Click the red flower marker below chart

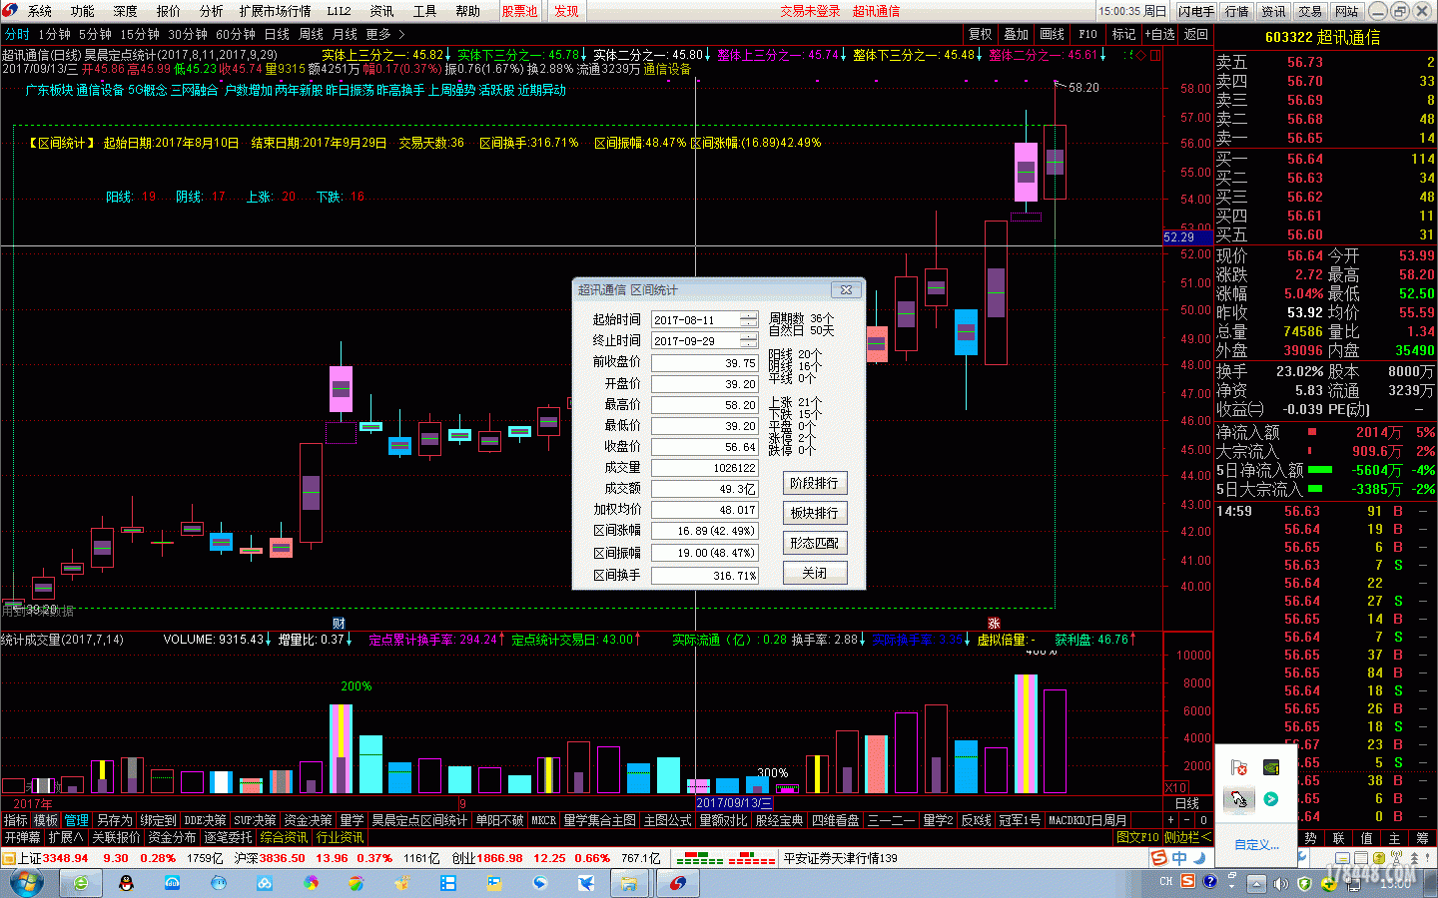994,624
